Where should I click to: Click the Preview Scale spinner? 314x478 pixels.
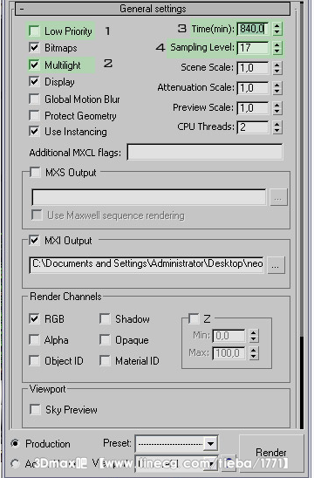(276, 108)
